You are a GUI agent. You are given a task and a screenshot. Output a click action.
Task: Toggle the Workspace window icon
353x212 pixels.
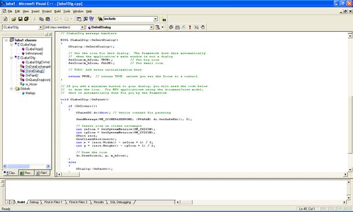point(79,19)
